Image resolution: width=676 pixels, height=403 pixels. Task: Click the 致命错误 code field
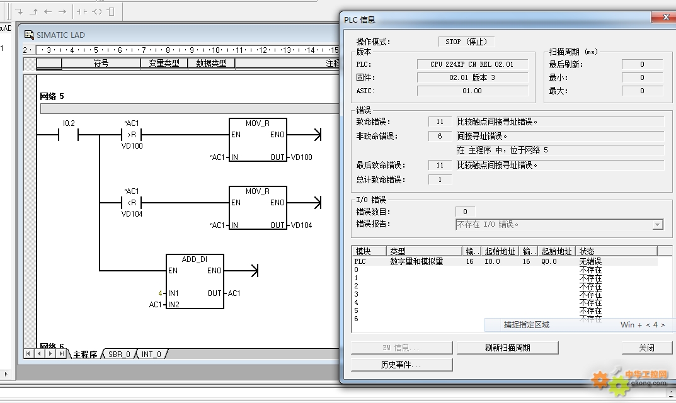(440, 122)
